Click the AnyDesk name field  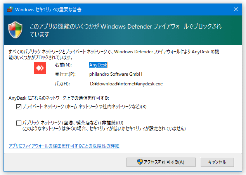point(98,65)
